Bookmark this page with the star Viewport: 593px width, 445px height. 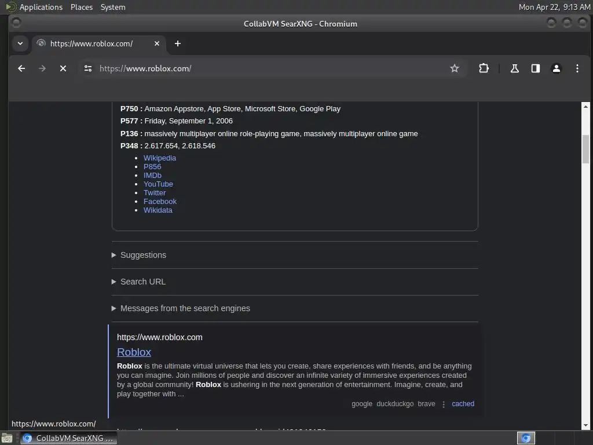point(455,68)
